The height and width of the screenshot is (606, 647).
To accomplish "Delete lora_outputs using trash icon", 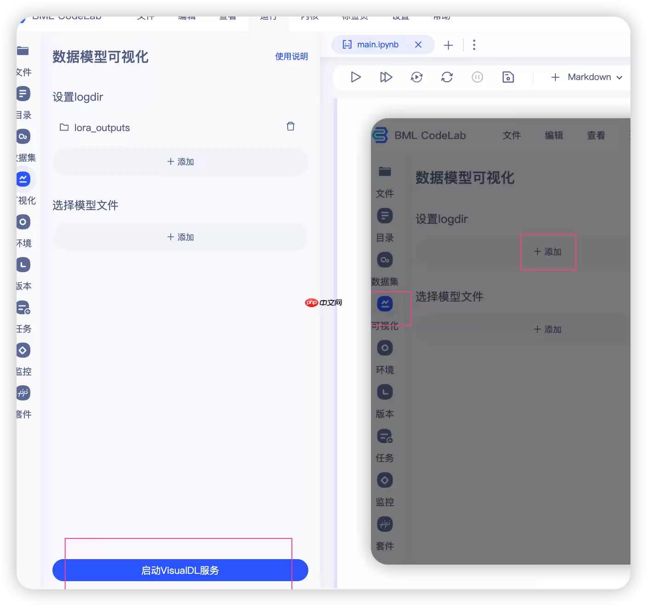I will click(290, 126).
